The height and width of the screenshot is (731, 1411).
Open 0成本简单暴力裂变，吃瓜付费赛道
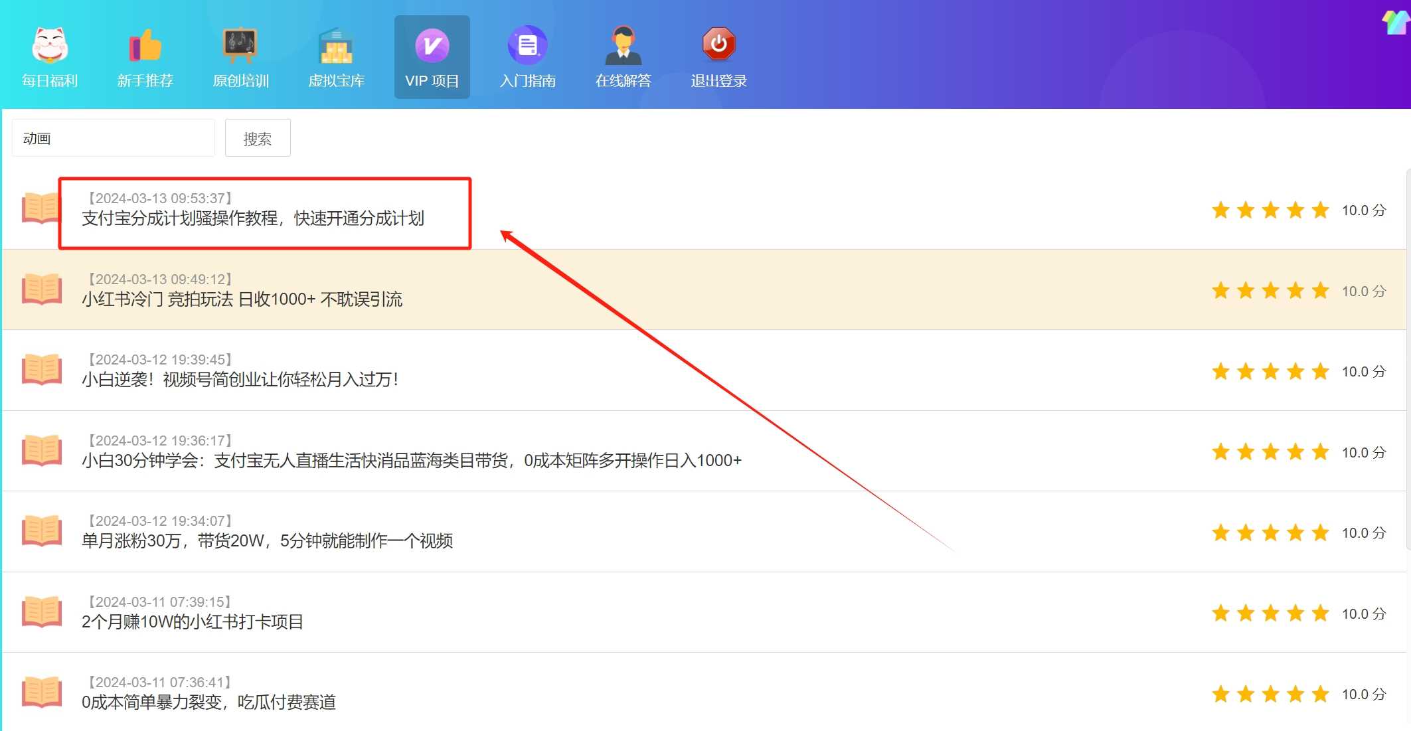click(x=209, y=702)
